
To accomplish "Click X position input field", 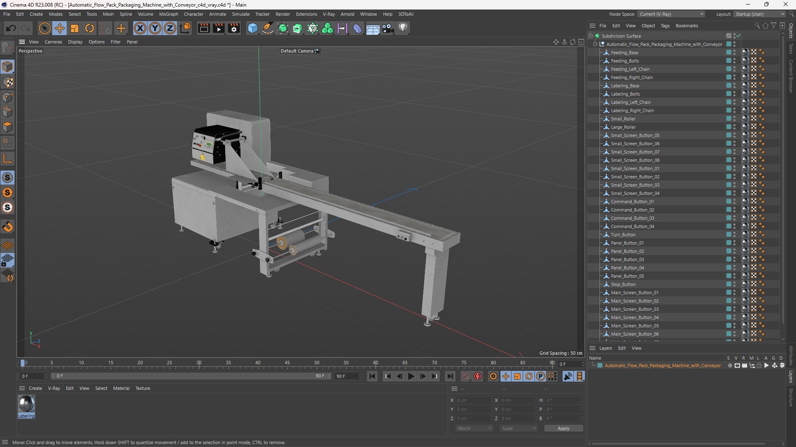I will click(474, 400).
